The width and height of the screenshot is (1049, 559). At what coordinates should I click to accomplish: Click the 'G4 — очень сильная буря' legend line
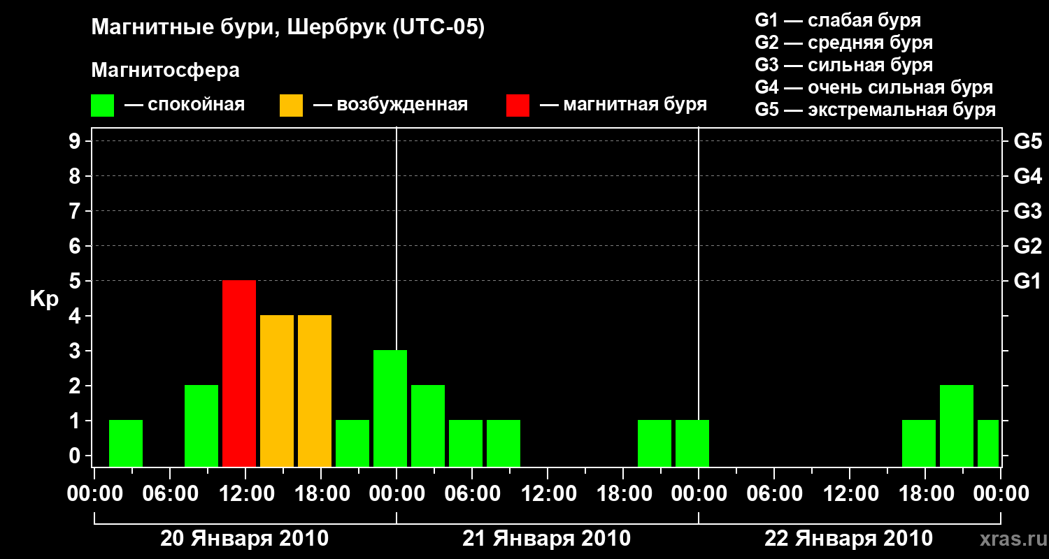pos(873,87)
